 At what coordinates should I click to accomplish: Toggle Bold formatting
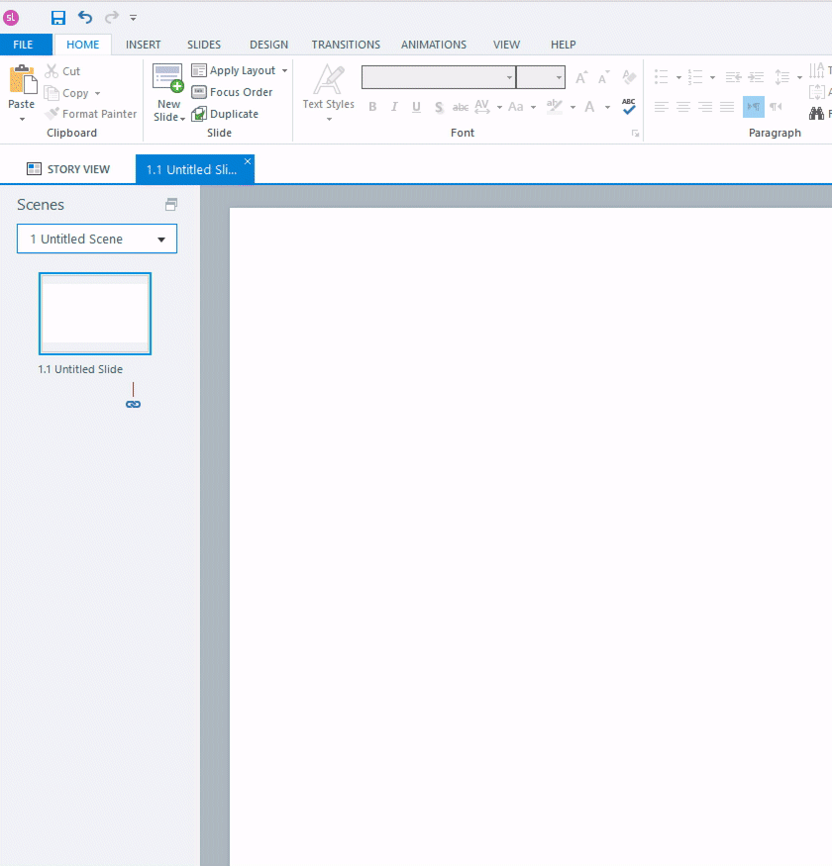pos(373,107)
